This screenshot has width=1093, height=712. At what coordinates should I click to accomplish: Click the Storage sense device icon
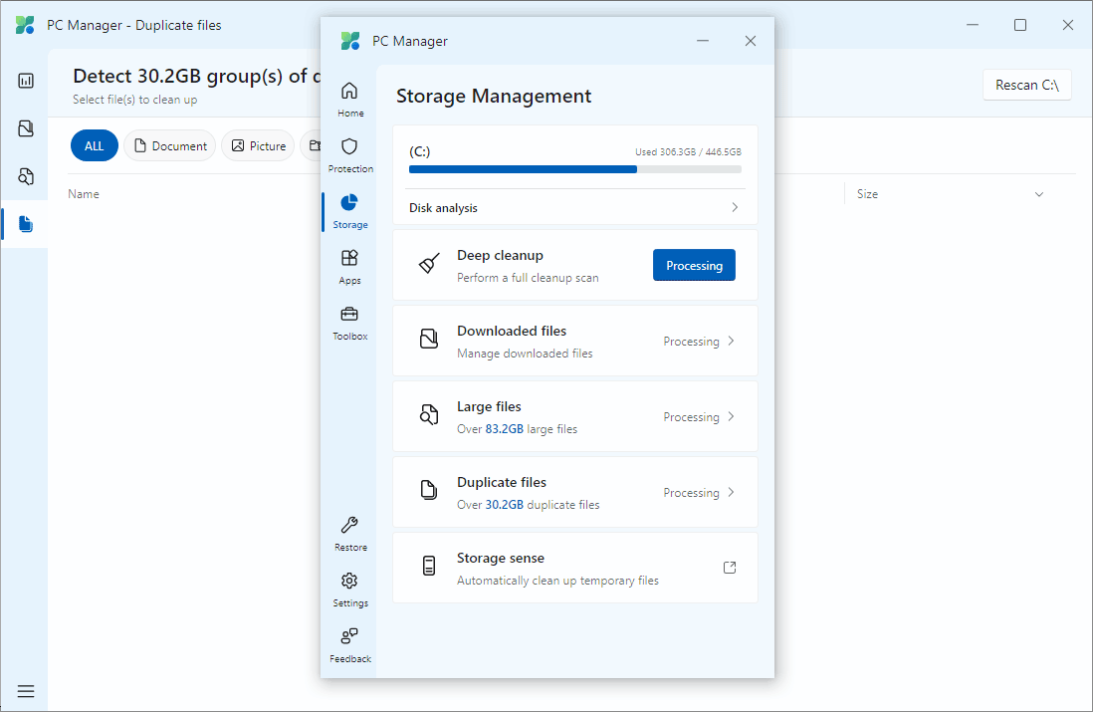pos(429,566)
